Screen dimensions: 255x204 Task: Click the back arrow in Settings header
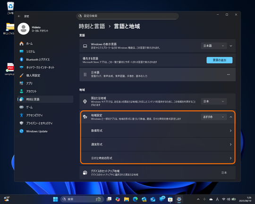tap(19, 16)
